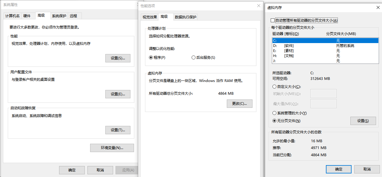
Task: Open the 系统保护 tab
Action: click(59, 16)
